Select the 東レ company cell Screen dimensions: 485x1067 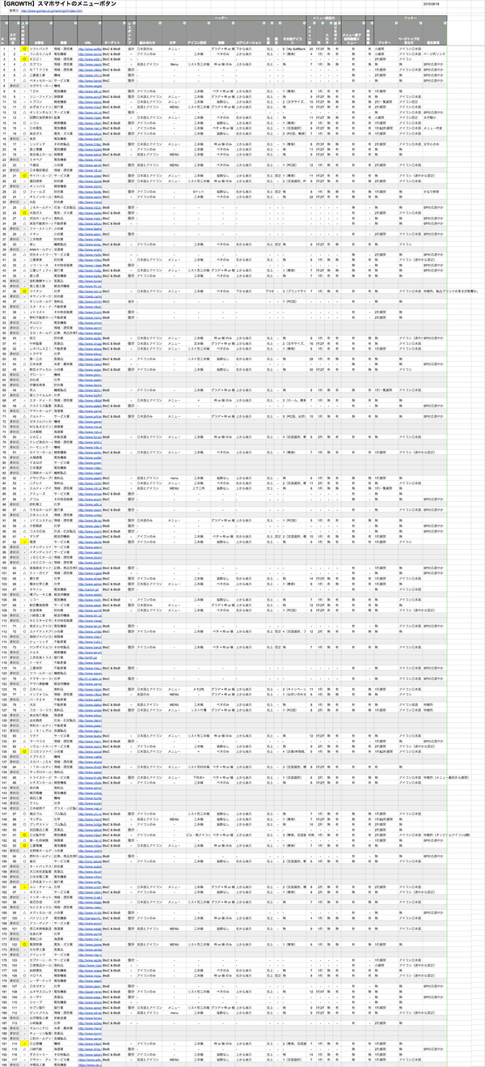point(40,244)
